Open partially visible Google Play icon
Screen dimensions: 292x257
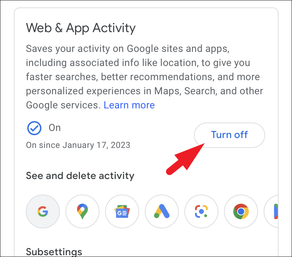click(x=271, y=211)
